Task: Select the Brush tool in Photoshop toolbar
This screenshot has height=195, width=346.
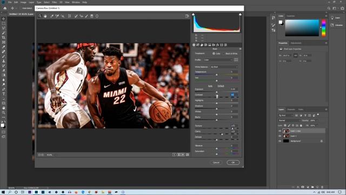Action: 4,56
